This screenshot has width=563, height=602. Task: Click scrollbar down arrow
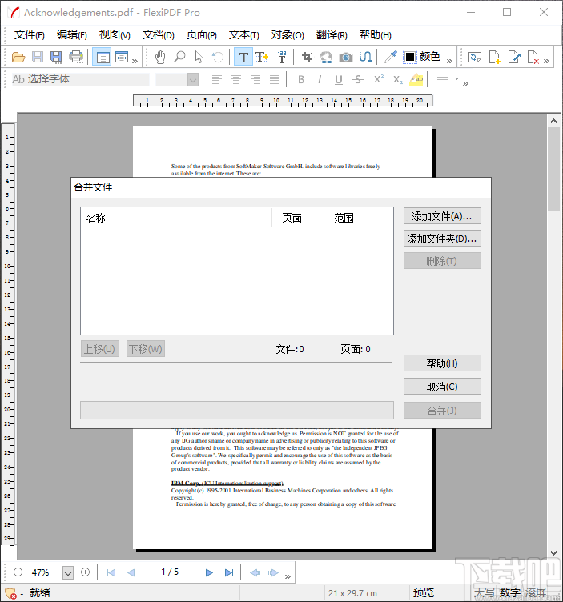tap(553, 553)
